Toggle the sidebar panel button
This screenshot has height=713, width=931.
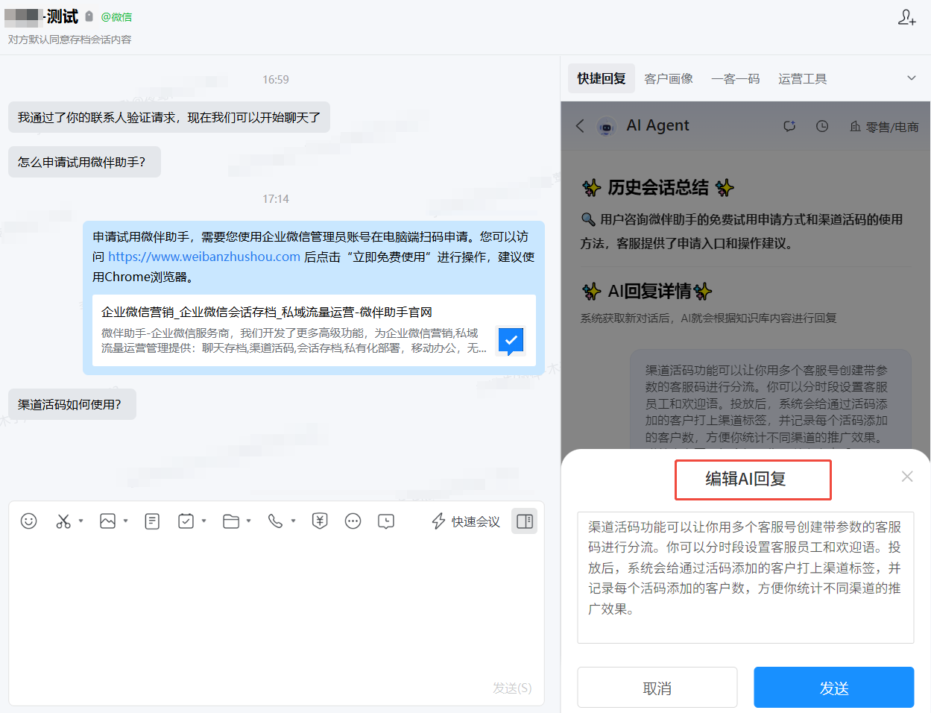(525, 521)
